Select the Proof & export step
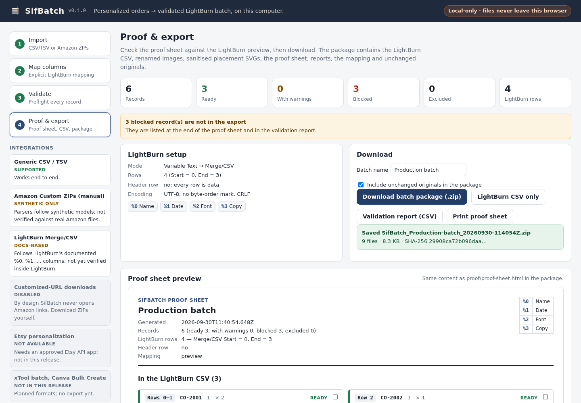This screenshot has height=403, width=581. click(x=60, y=125)
